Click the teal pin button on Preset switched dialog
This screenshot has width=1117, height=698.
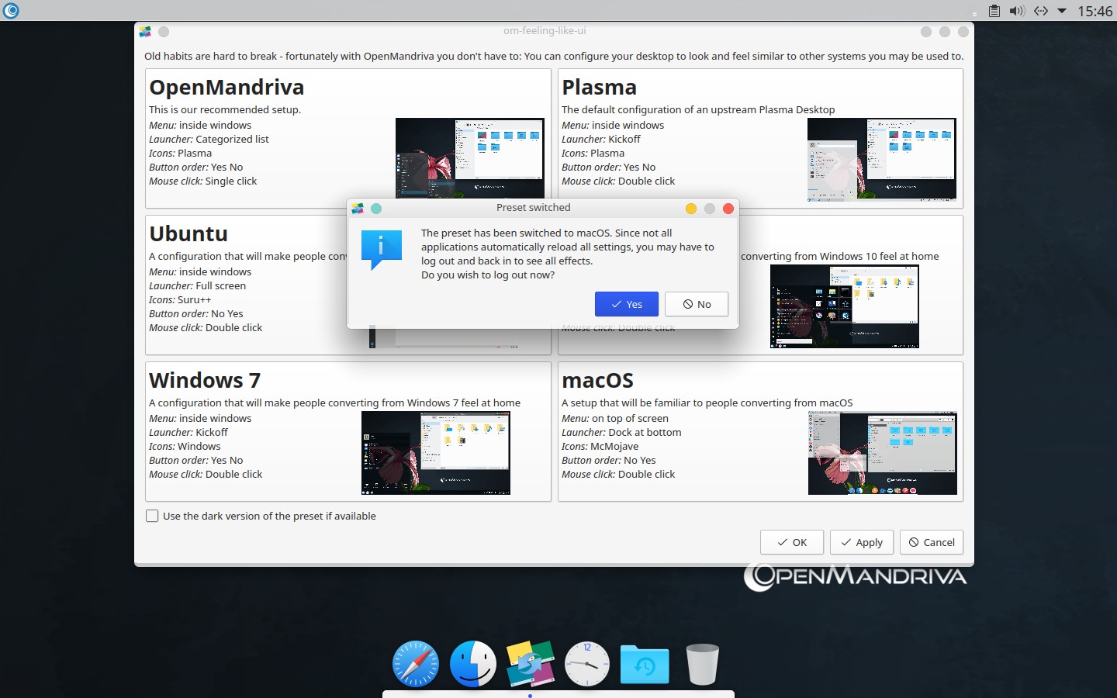click(x=376, y=208)
